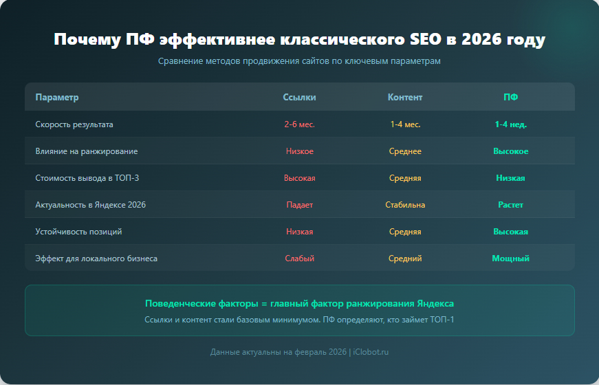
Task: Click the main title about ПФ and SEO
Action: click(x=299, y=40)
